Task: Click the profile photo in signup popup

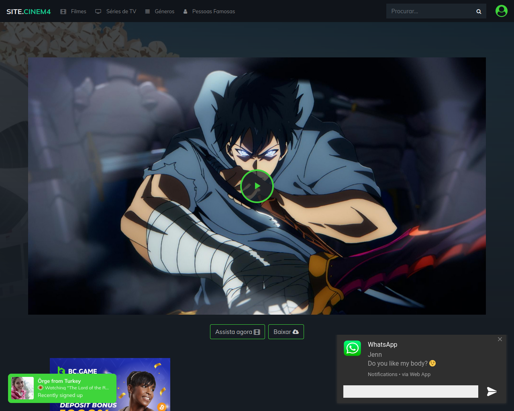Action: (x=22, y=388)
